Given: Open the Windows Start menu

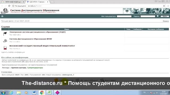Looking at the screenshot, I should pyautogui.click(x=3, y=93).
